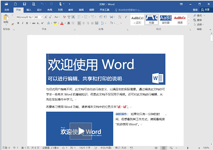The height and width of the screenshot is (150, 213).
Task: Apply the 正文 (Normal) style
Action: point(137,20)
